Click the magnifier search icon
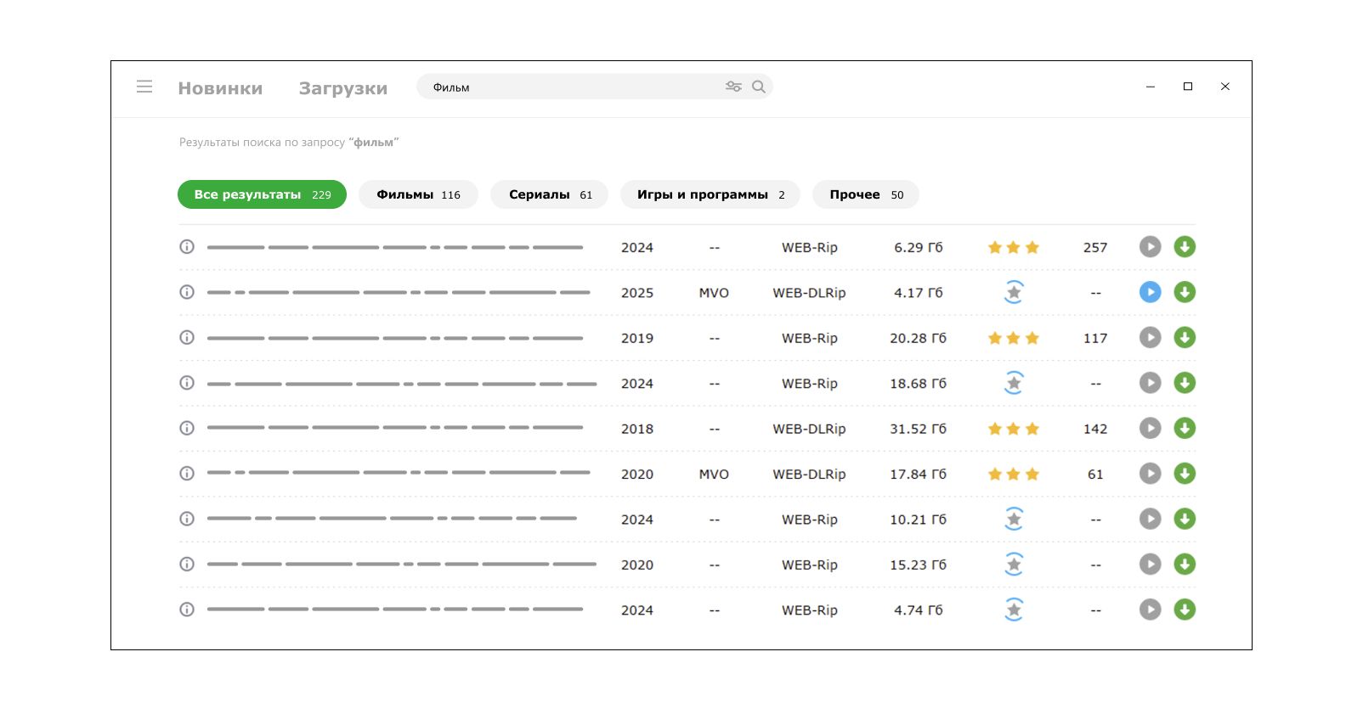1363x708 pixels. 759,87
